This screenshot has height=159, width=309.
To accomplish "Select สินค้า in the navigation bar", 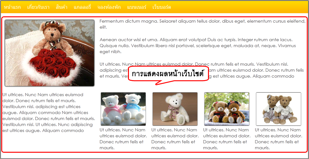I will click(x=61, y=7).
